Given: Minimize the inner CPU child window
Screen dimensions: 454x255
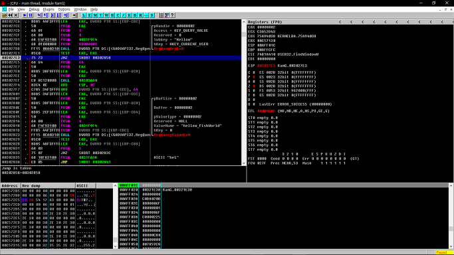Looking at the screenshot, I should [440, 9].
